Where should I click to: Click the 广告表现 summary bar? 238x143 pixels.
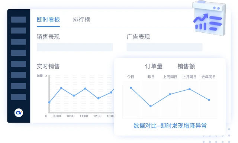[x=164, y=47]
